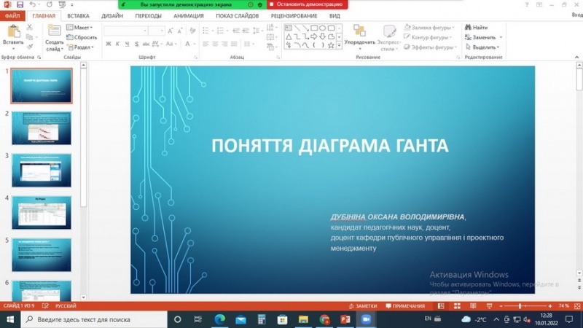583x328 pixels.
Task: Click spell check icon in status bar
Action: pyautogui.click(x=45, y=306)
